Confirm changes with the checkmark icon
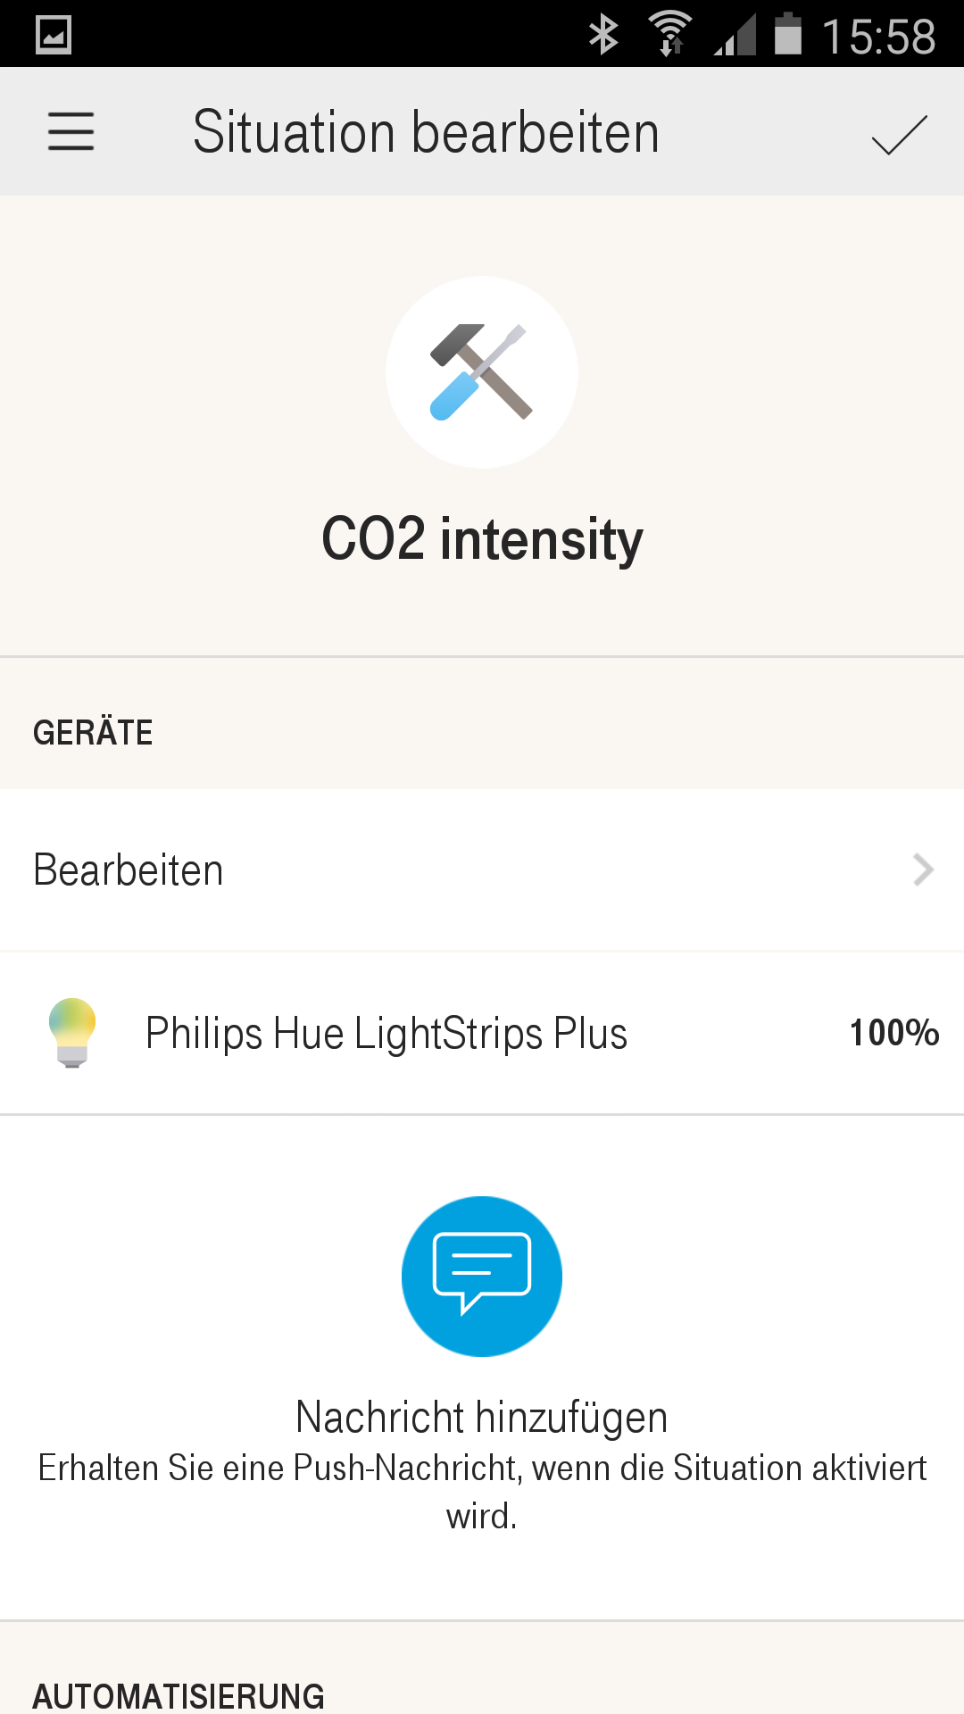Viewport: 964px width, 1714px height. 899,135
